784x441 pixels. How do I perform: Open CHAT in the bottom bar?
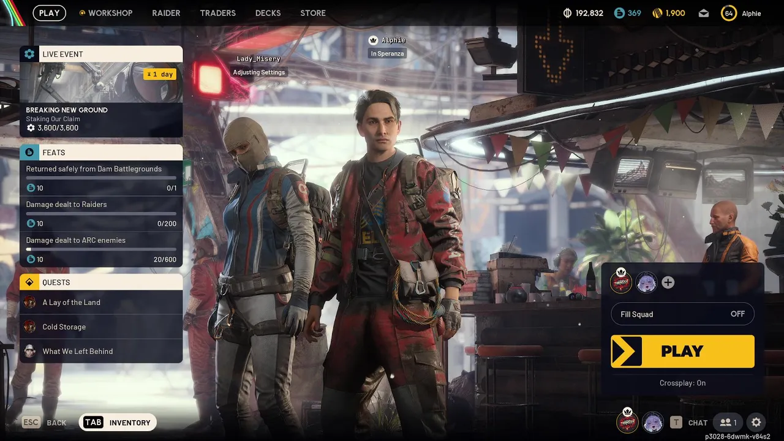[698, 423]
